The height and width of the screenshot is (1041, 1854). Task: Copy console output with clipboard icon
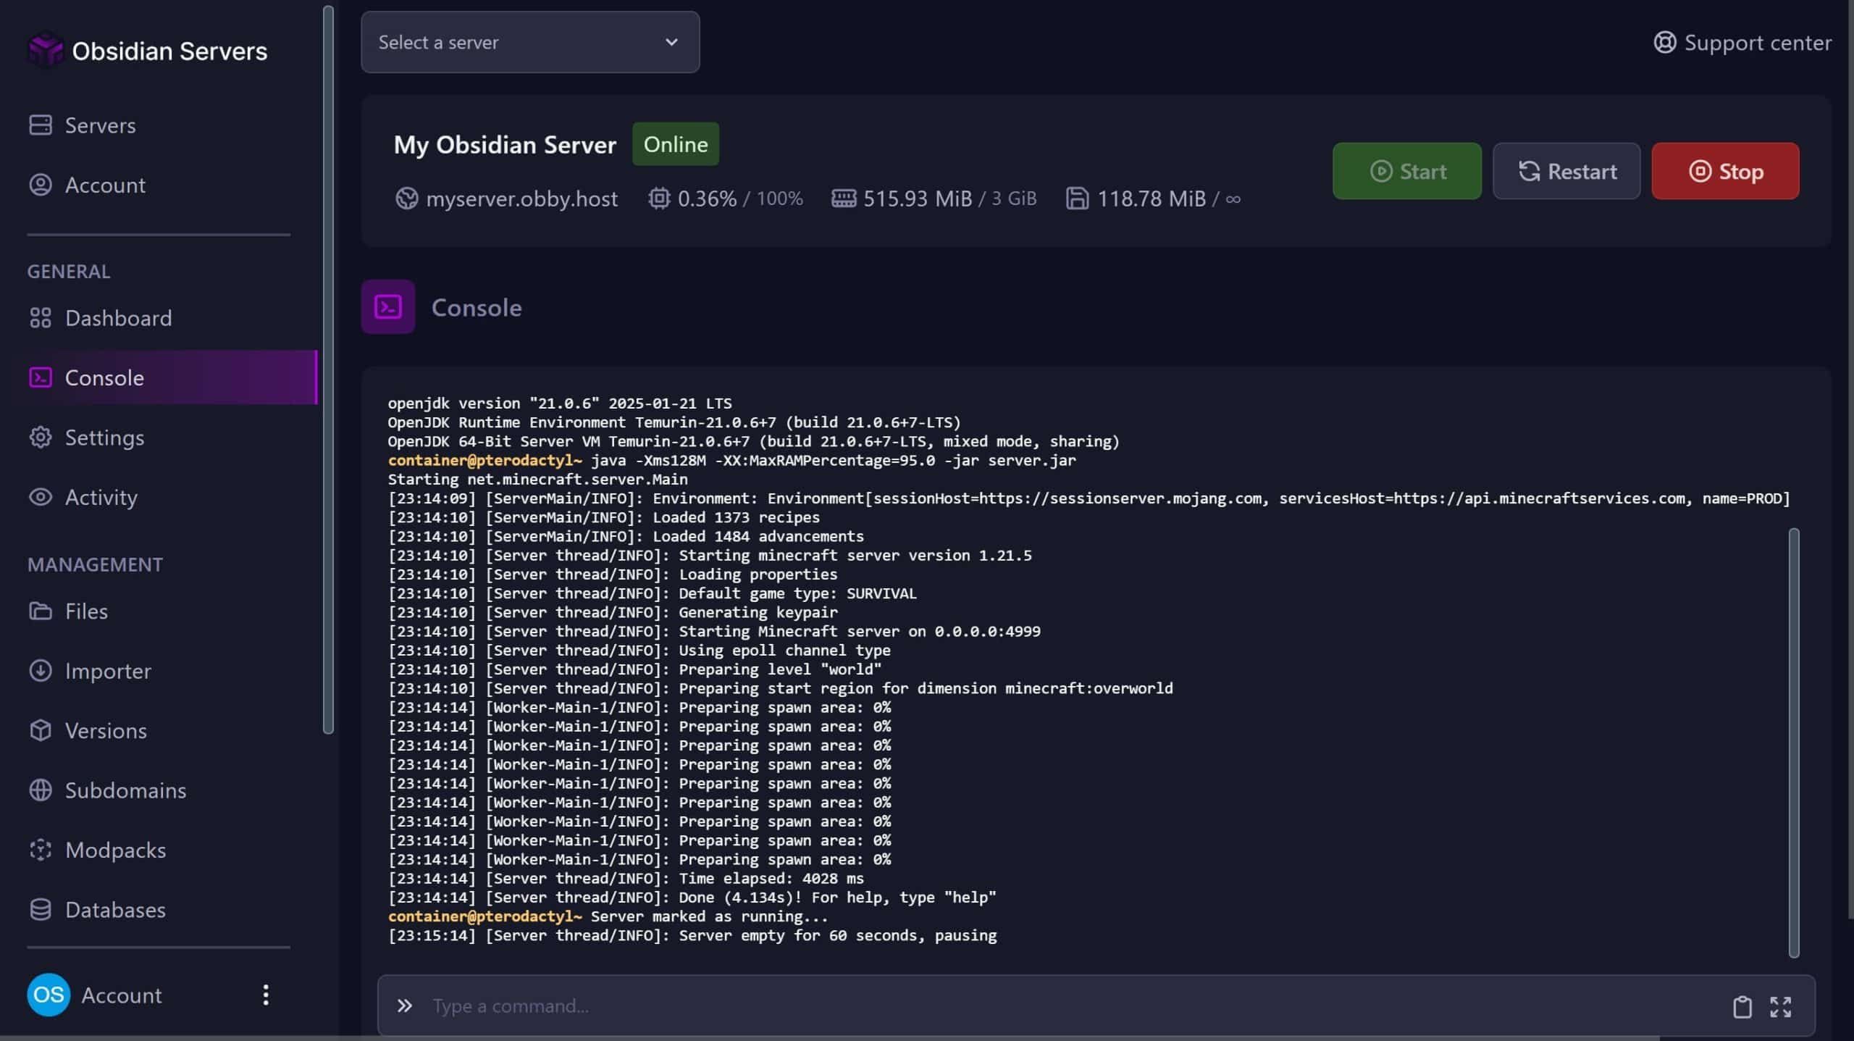point(1742,1006)
